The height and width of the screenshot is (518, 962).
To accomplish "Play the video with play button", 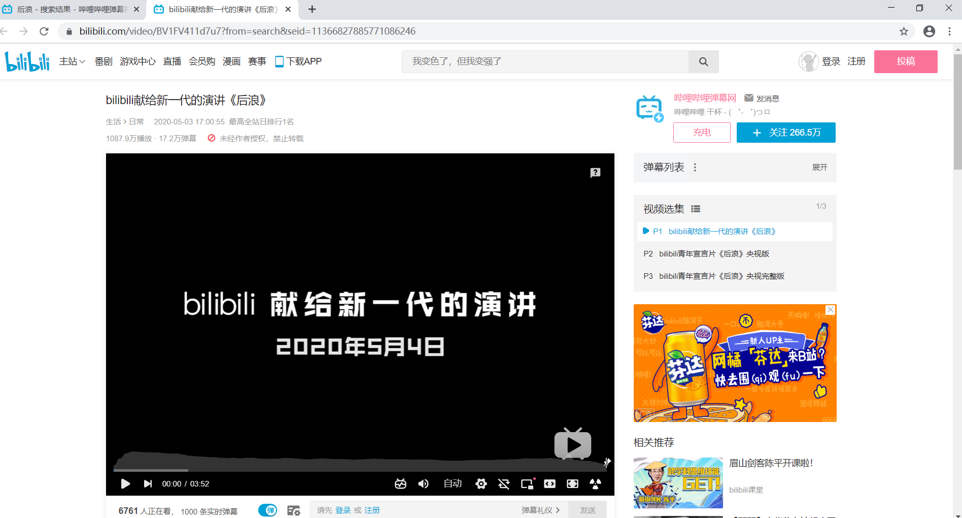I will [125, 483].
